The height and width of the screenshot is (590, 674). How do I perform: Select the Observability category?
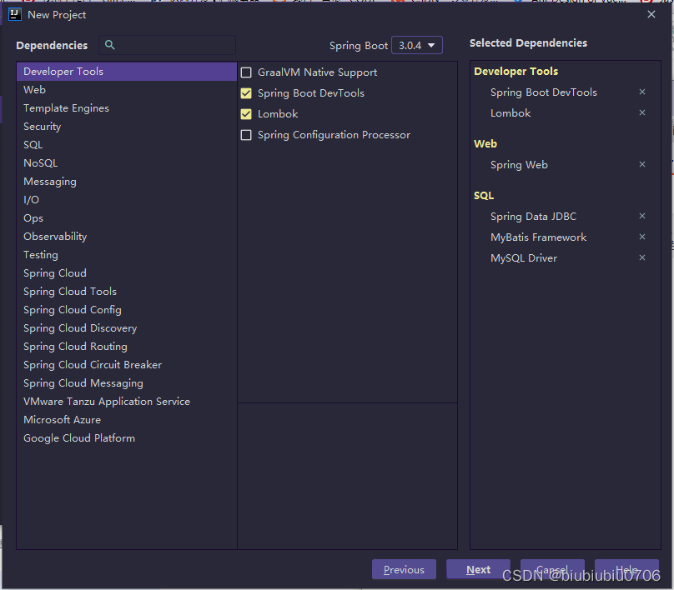pyautogui.click(x=127, y=237)
